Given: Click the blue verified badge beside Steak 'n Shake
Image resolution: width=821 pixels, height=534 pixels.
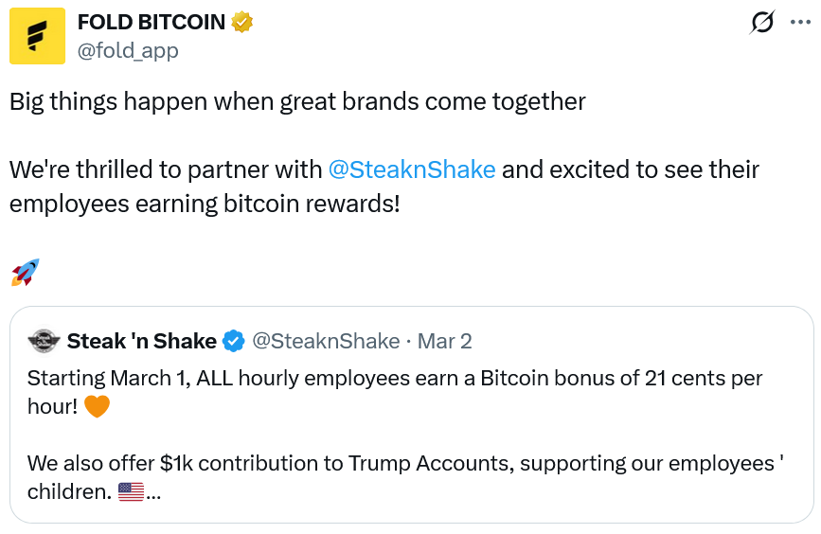Looking at the screenshot, I should tap(233, 341).
